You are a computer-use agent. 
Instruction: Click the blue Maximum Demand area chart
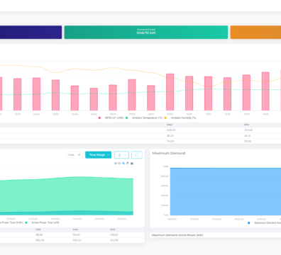point(226,191)
